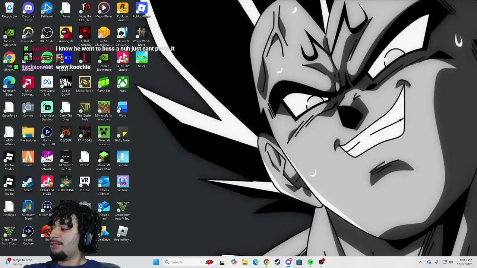Open the OBS Studio desktop icon

coord(47,35)
